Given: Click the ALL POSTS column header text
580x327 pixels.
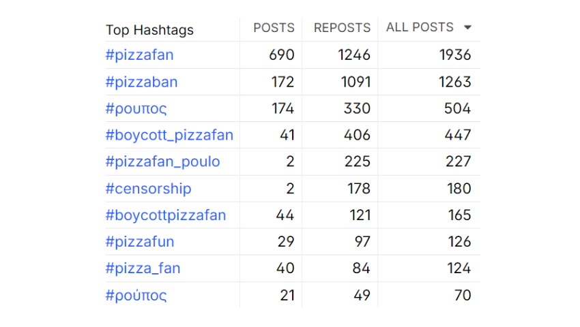Looking at the screenshot, I should (x=420, y=27).
